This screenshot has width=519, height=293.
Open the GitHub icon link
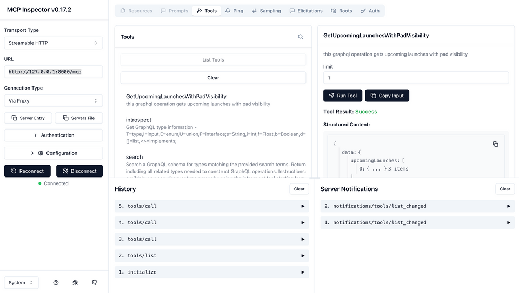95,283
